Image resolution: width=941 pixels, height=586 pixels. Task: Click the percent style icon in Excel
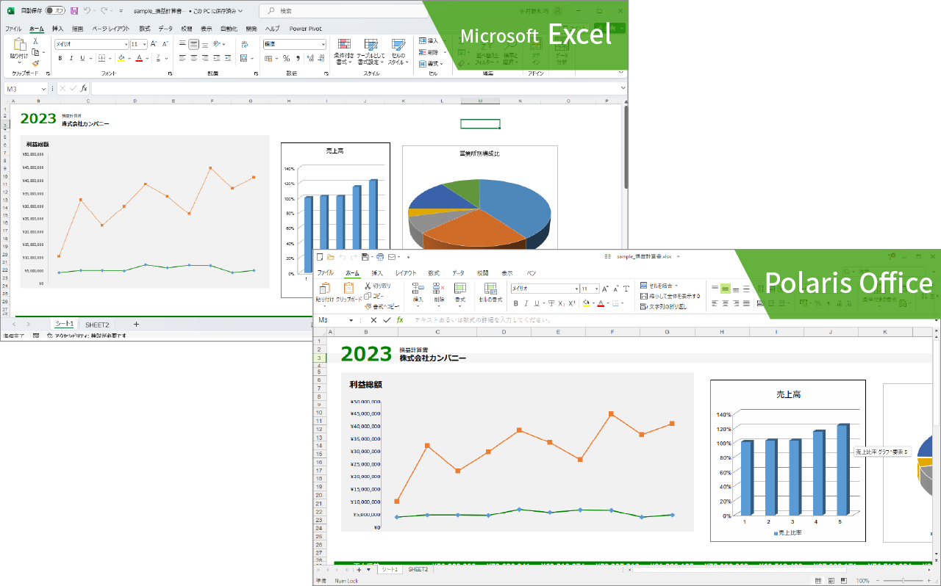286,59
